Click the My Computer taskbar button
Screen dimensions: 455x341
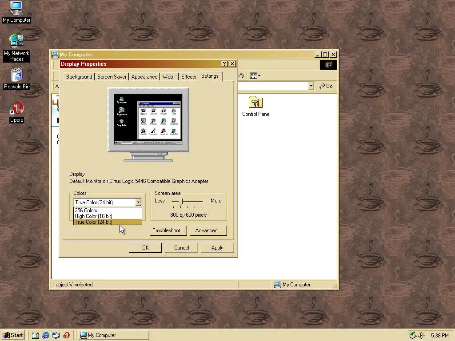pos(113,335)
